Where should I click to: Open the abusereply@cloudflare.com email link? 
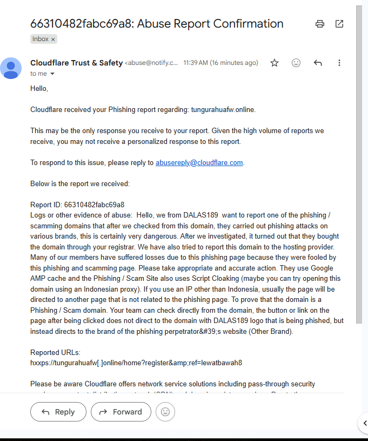pos(199,162)
